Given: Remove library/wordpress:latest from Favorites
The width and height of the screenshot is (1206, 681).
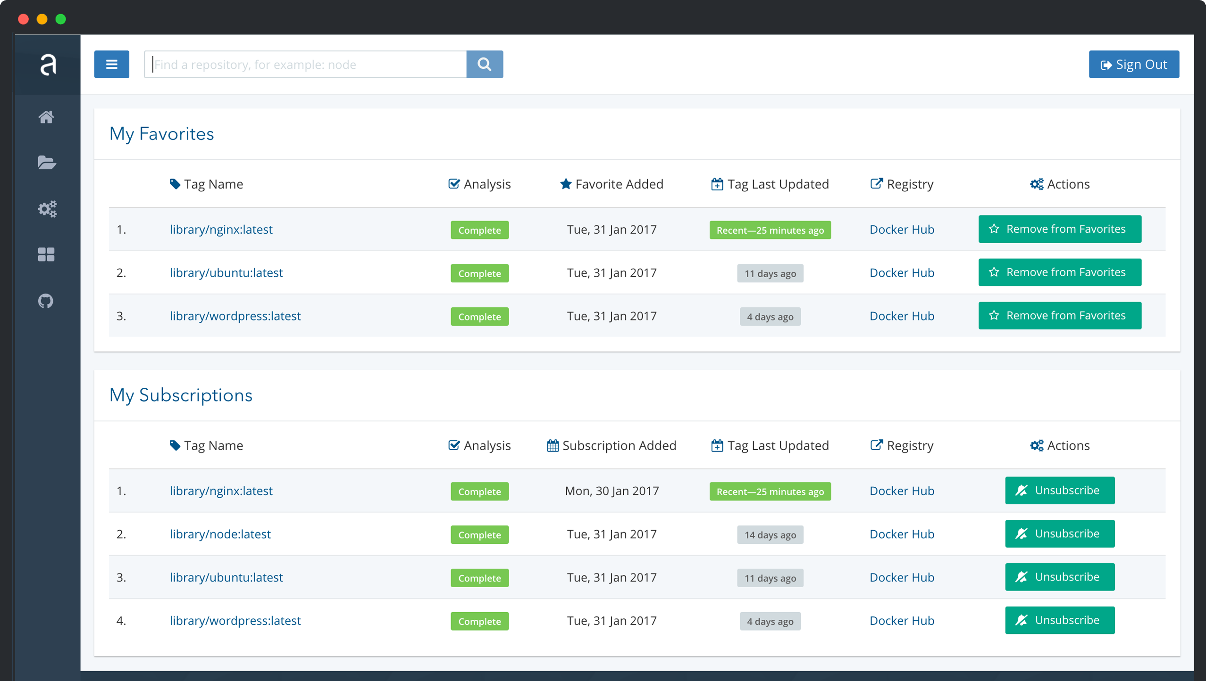Looking at the screenshot, I should [1060, 315].
